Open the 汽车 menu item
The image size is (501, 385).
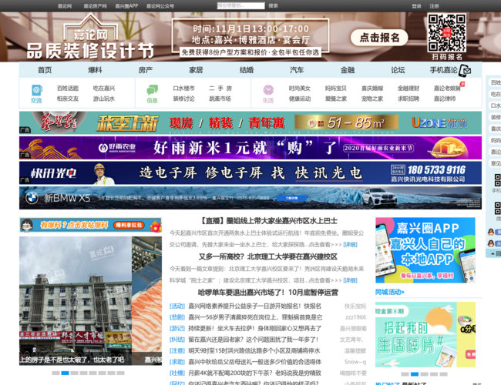click(x=297, y=70)
